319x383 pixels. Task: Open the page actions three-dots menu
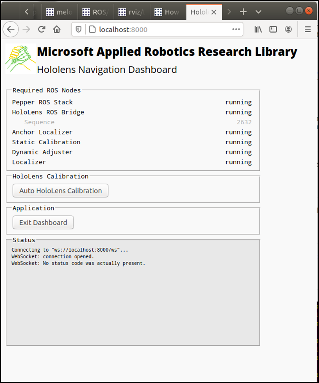point(236,29)
